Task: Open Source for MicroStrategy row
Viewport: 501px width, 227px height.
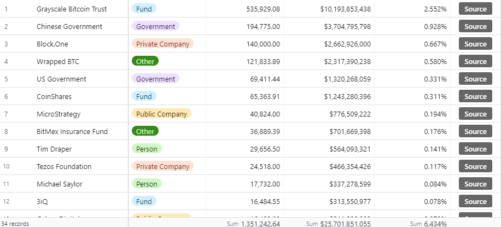Action: [475, 114]
